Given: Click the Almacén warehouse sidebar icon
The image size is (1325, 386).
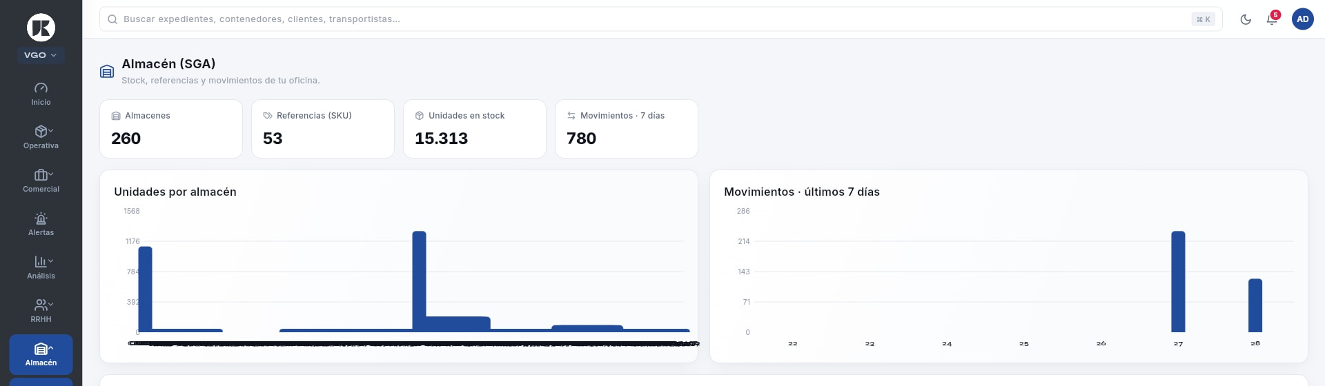Looking at the screenshot, I should (x=41, y=349).
